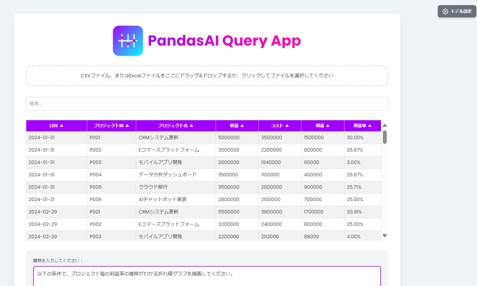Select the cell CRMシステム更新 in first row

176,138
